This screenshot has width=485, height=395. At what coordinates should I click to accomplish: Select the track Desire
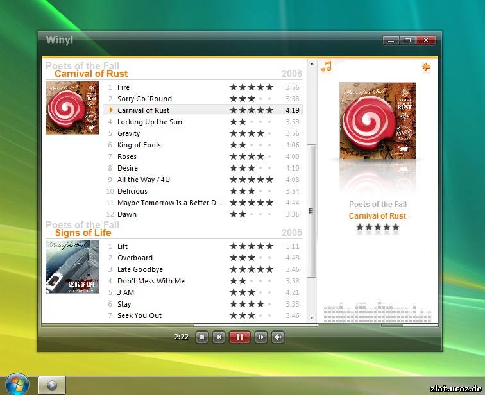tap(203, 168)
